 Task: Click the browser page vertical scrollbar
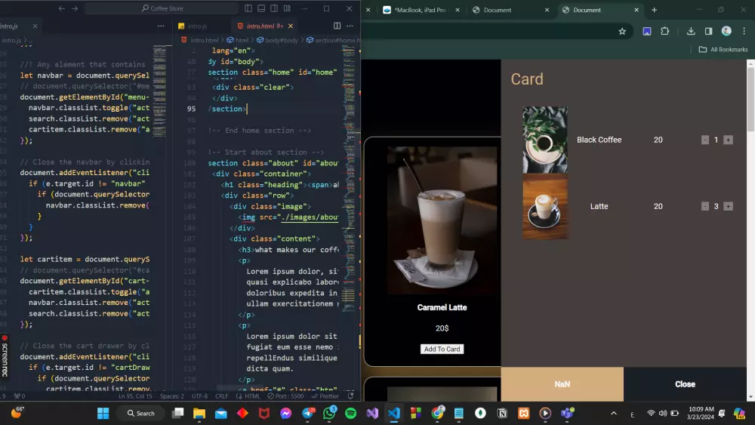pos(750,98)
